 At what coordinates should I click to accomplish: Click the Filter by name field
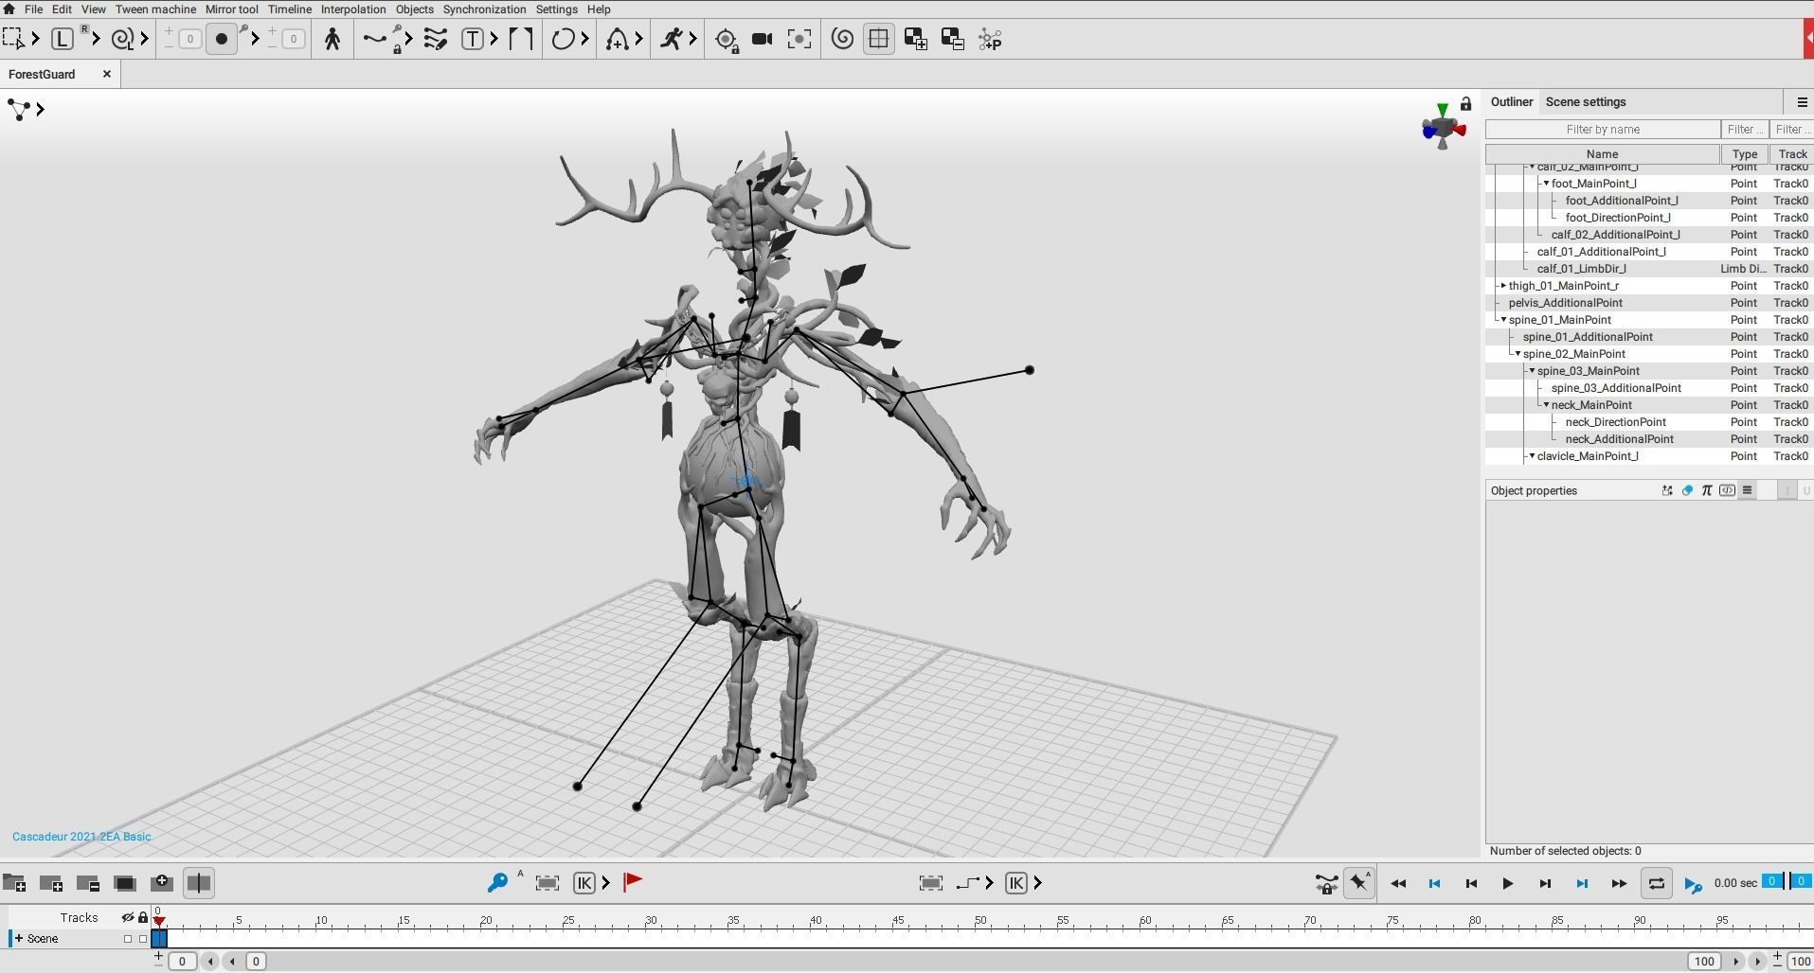(x=1603, y=130)
